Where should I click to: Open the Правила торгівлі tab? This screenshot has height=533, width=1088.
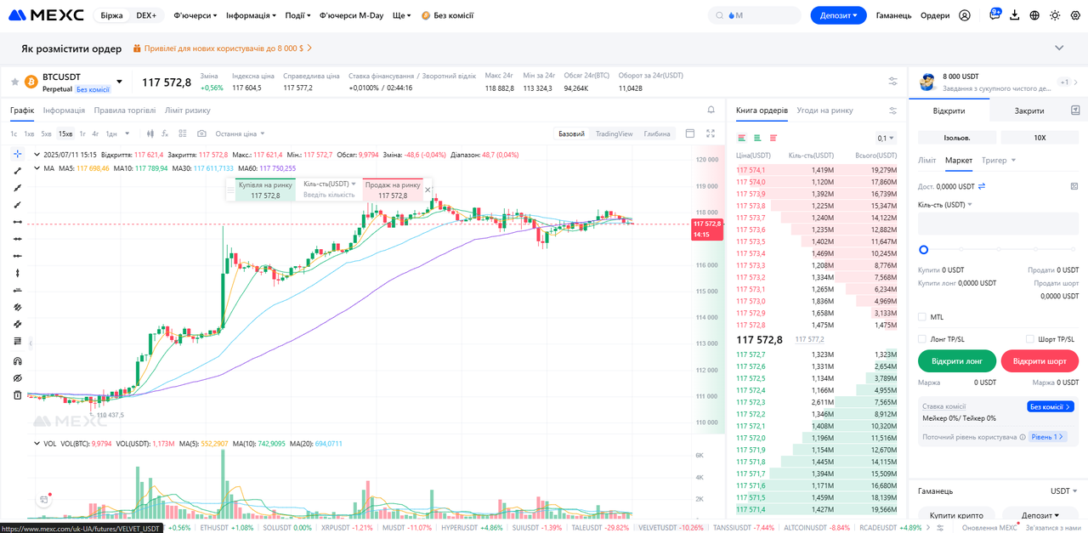click(x=125, y=111)
